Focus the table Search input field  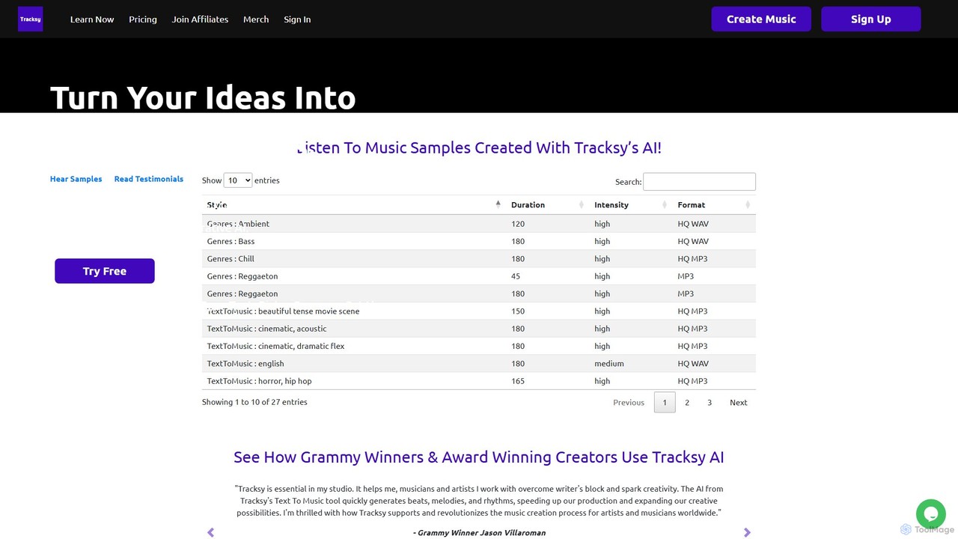pos(699,181)
